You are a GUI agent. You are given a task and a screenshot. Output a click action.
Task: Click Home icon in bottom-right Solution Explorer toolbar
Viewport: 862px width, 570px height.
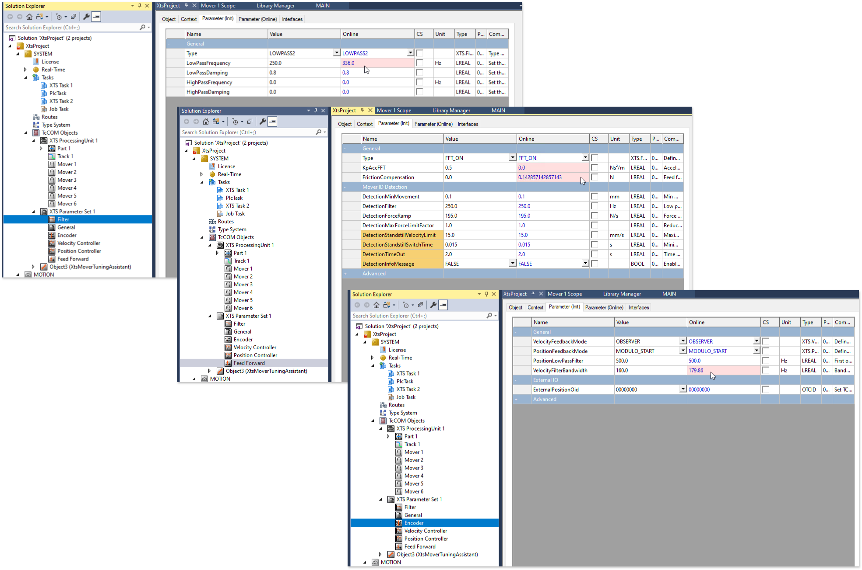(x=376, y=305)
